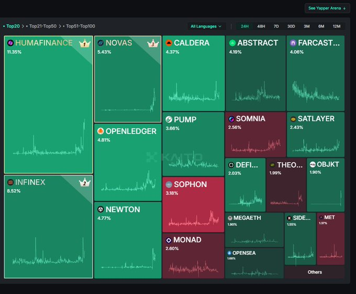
Task: Click the INFINEX logo icon
Action: point(10,182)
